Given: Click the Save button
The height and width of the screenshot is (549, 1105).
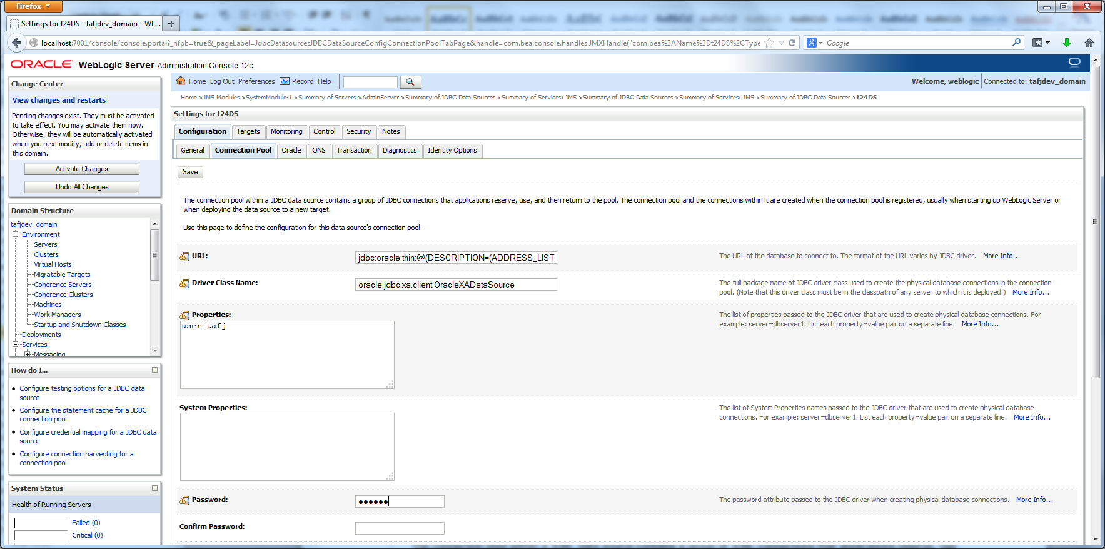Looking at the screenshot, I should coord(191,172).
